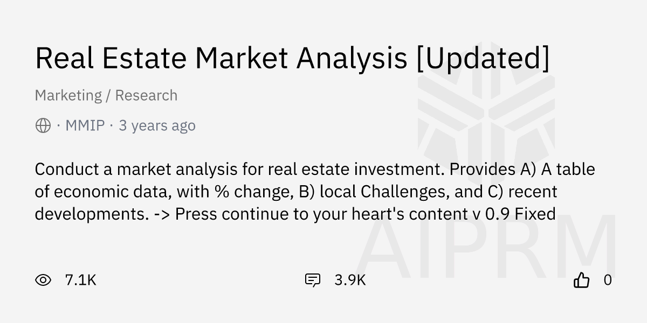Click 'Press continue to your heart's content' text
The height and width of the screenshot is (323, 647).
pyautogui.click(x=317, y=214)
